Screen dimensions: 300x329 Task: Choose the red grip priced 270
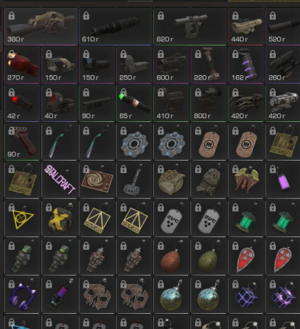coord(23,65)
